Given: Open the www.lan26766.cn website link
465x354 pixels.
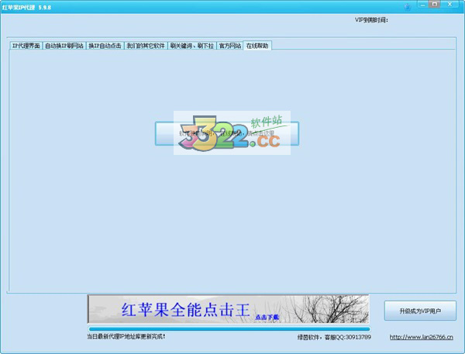Looking at the screenshot, I should (421, 337).
